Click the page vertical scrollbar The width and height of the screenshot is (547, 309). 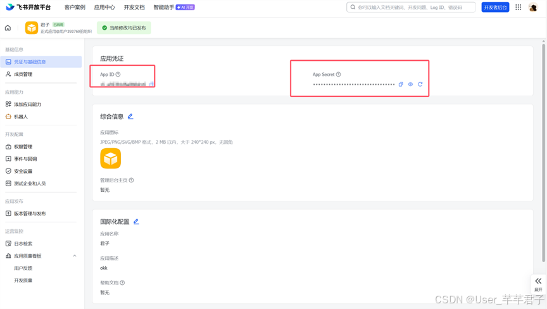[x=543, y=152]
